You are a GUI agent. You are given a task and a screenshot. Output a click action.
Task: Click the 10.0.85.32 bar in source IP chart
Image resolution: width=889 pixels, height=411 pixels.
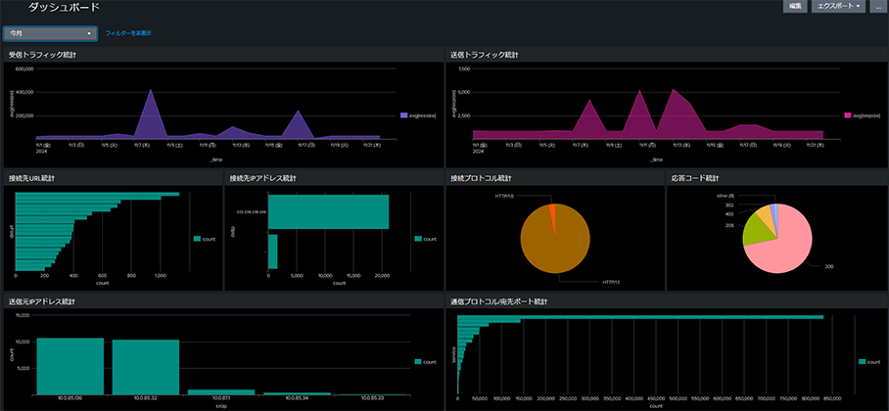(144, 366)
